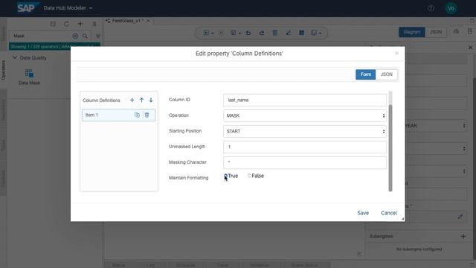Move selected column definition down
The image size is (476, 268).
pos(151,100)
